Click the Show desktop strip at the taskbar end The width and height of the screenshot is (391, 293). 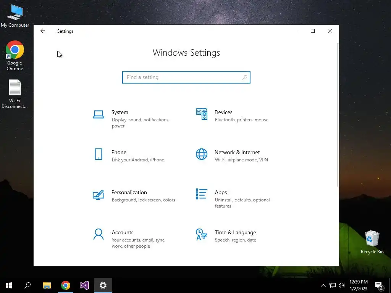click(x=390, y=285)
